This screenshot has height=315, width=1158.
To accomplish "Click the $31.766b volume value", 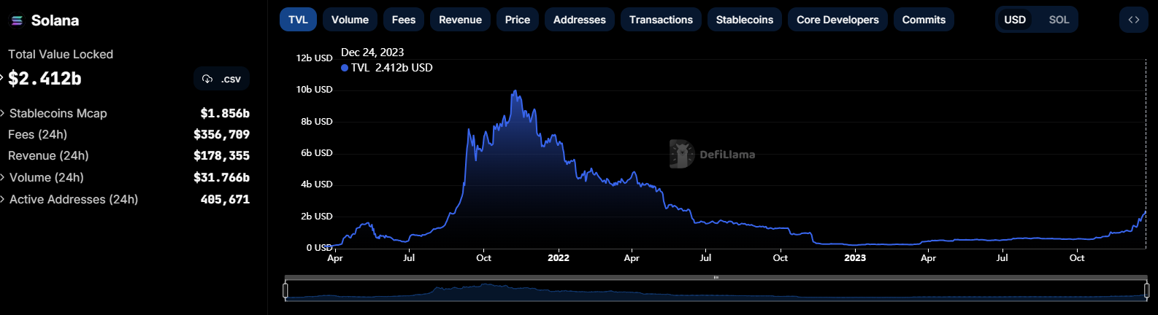I will click(221, 177).
